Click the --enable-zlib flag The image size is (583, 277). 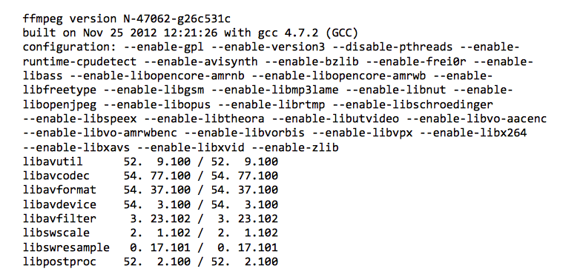pyautogui.click(x=295, y=147)
